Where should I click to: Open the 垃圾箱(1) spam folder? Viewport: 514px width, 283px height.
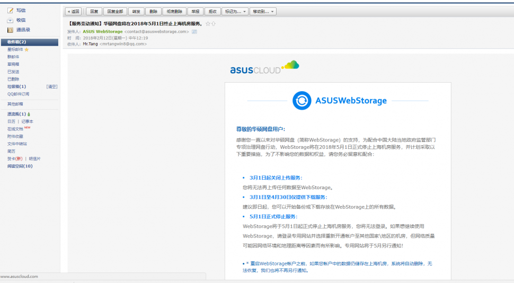16,86
